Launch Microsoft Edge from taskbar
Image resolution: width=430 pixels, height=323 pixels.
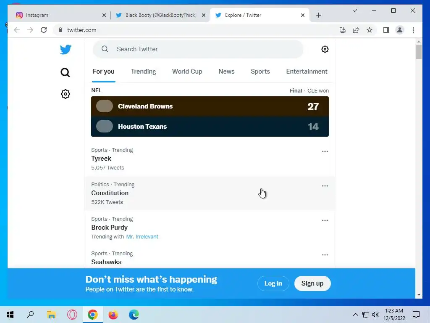coord(134,315)
